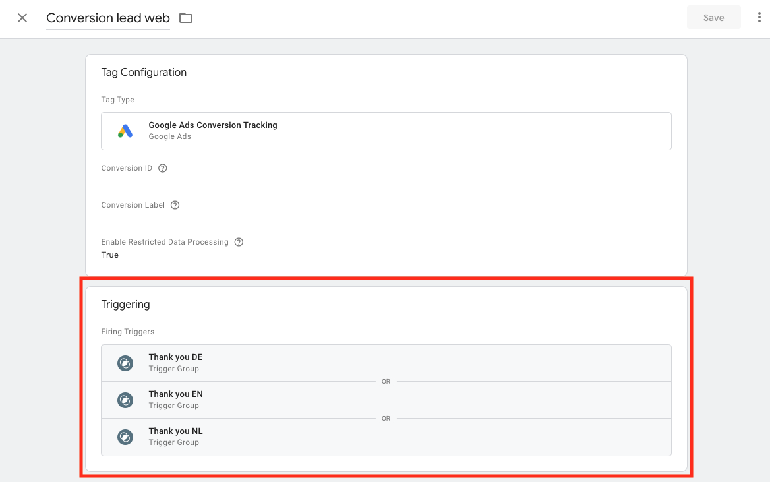Open the folder icon next to tag name
Image resolution: width=770 pixels, height=482 pixels.
pyautogui.click(x=186, y=18)
